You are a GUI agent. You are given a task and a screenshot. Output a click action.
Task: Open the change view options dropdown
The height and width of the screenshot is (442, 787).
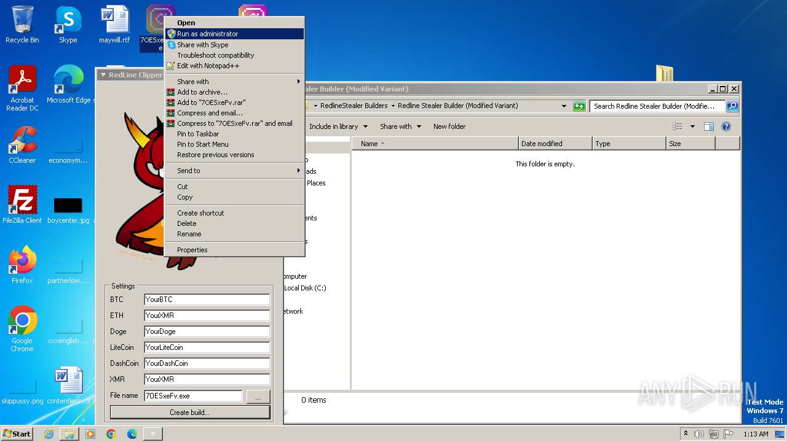point(692,126)
